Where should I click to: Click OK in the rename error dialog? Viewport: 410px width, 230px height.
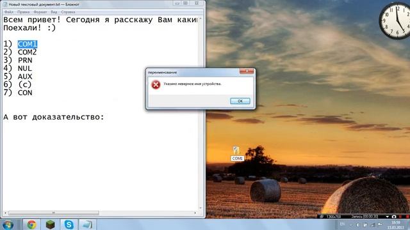click(x=240, y=101)
